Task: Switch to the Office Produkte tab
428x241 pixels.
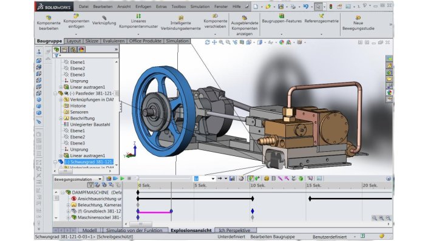Action: click(x=145, y=41)
